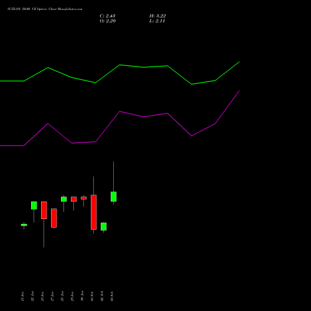Screen dimensions: 311x311
Task: Click the 03 Feb date label
Action: pyautogui.click(x=112, y=296)
